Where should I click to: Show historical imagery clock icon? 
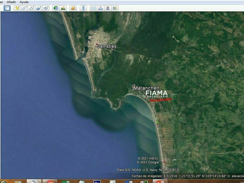tap(56, 8)
